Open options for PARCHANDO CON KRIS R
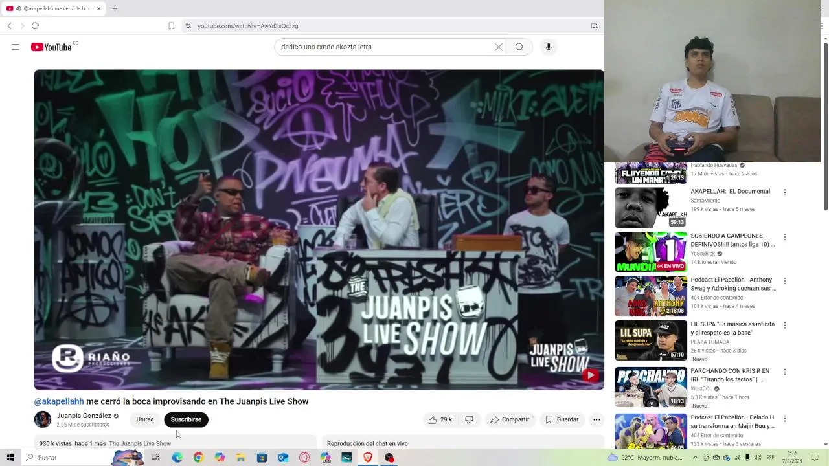Screen dimensions: 829x466 pyautogui.click(x=785, y=372)
